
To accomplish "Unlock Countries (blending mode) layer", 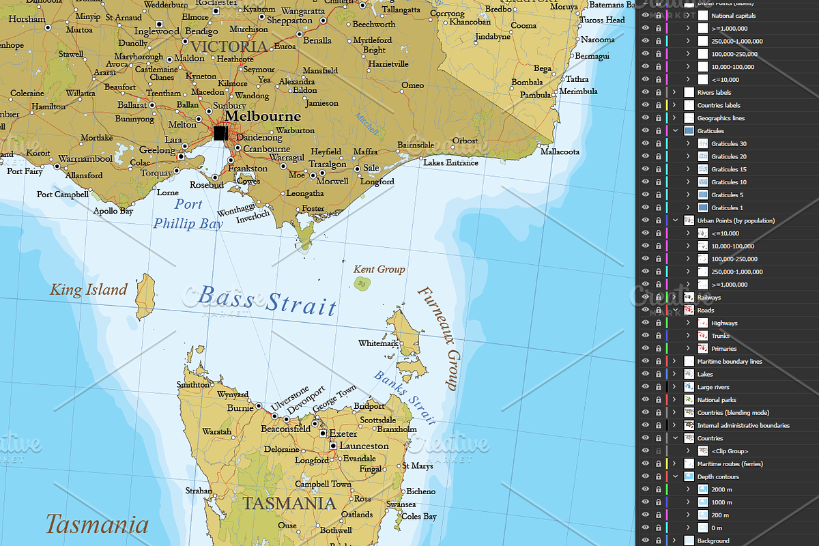I will pos(658,413).
